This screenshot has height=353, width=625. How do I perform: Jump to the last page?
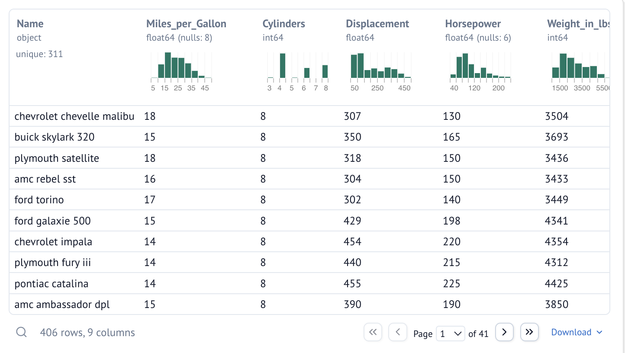(529, 332)
